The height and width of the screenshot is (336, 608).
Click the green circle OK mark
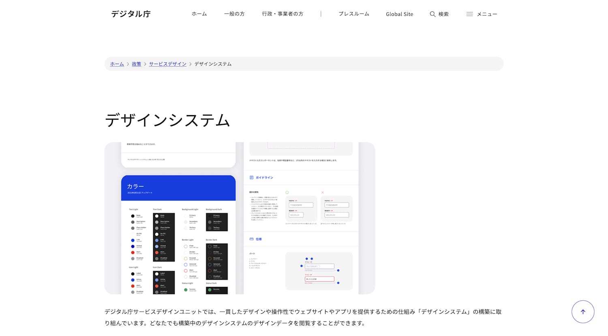(287, 193)
